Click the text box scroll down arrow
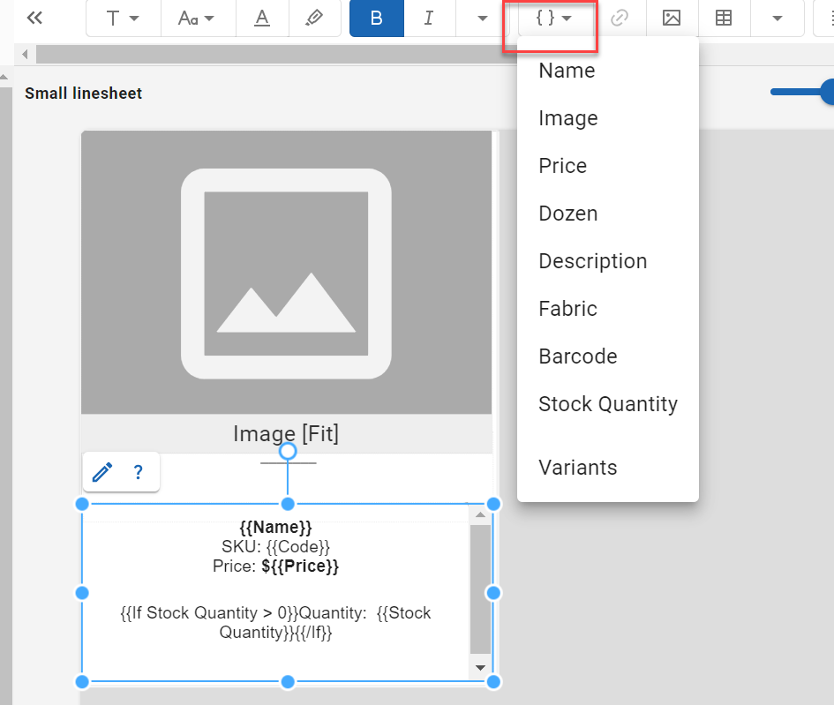 (x=480, y=668)
